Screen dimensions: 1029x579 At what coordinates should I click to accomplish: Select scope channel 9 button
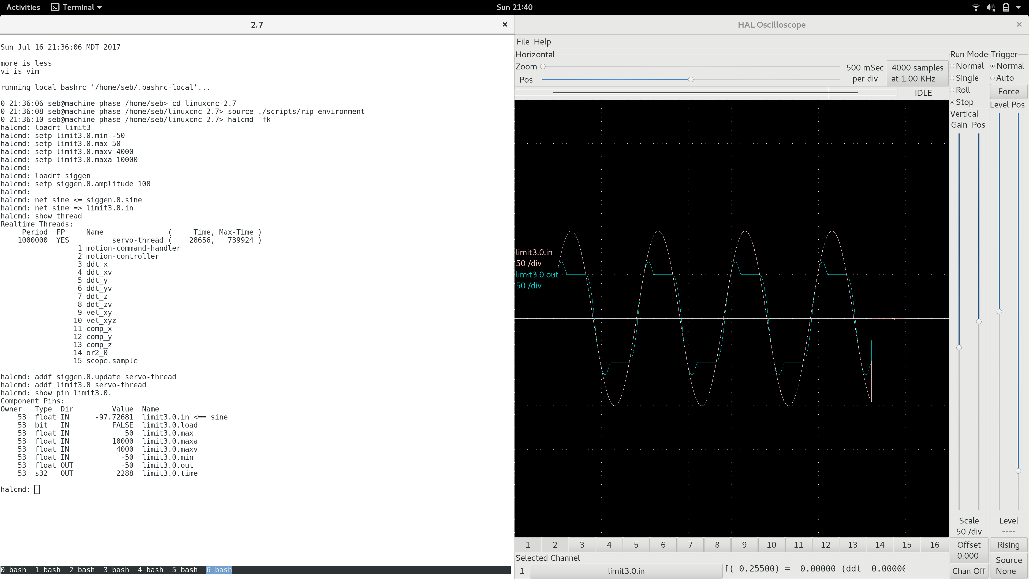(x=744, y=545)
